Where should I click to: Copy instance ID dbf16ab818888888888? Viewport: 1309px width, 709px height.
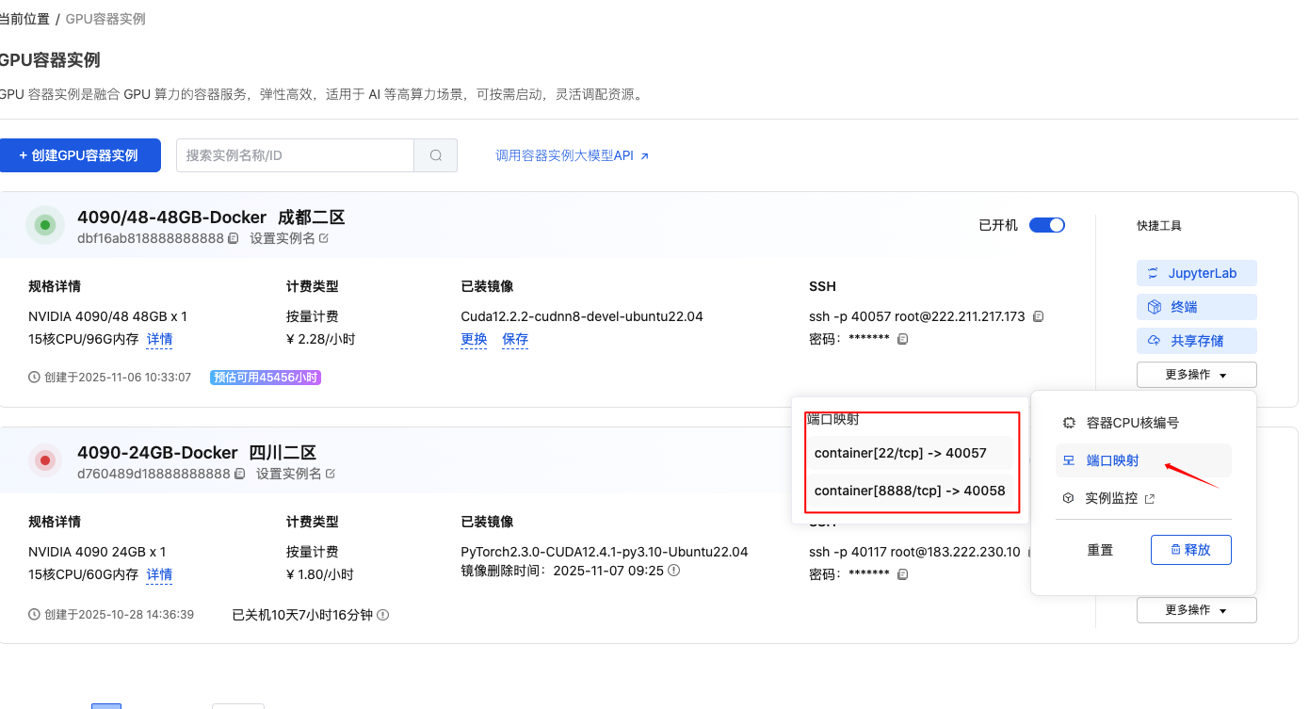[x=233, y=239]
